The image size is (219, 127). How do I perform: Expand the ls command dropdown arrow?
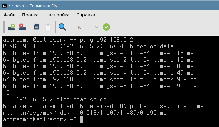coord(97,27)
